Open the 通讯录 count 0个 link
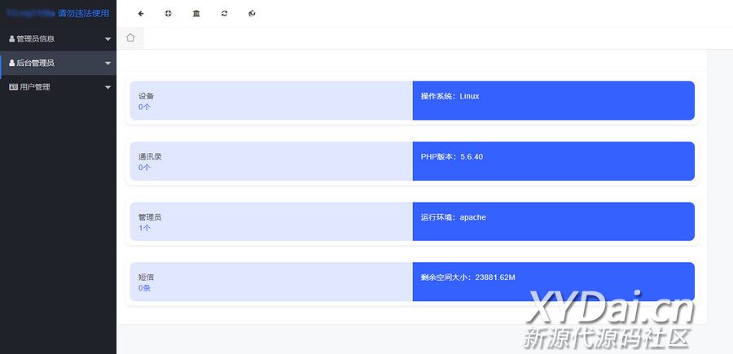This screenshot has width=733, height=354. (144, 168)
